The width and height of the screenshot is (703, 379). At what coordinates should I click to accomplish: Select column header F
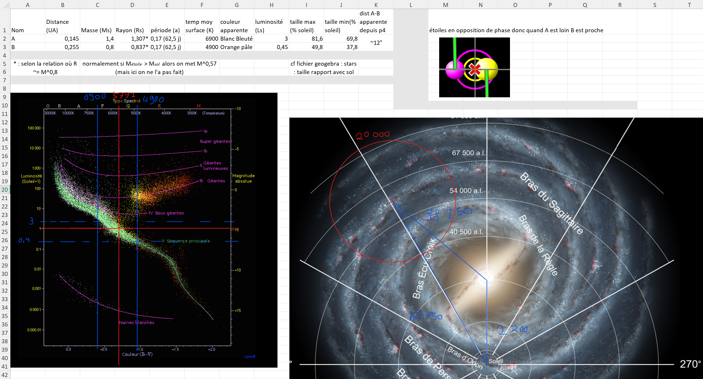coord(202,5)
